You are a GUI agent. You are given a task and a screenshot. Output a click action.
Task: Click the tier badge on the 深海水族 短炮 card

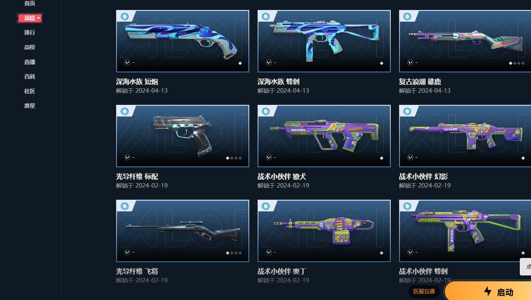pos(124,16)
